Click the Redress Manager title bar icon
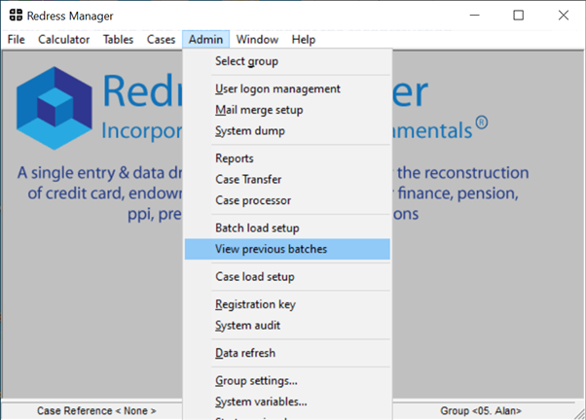Image resolution: width=586 pixels, height=420 pixels. 16,16
